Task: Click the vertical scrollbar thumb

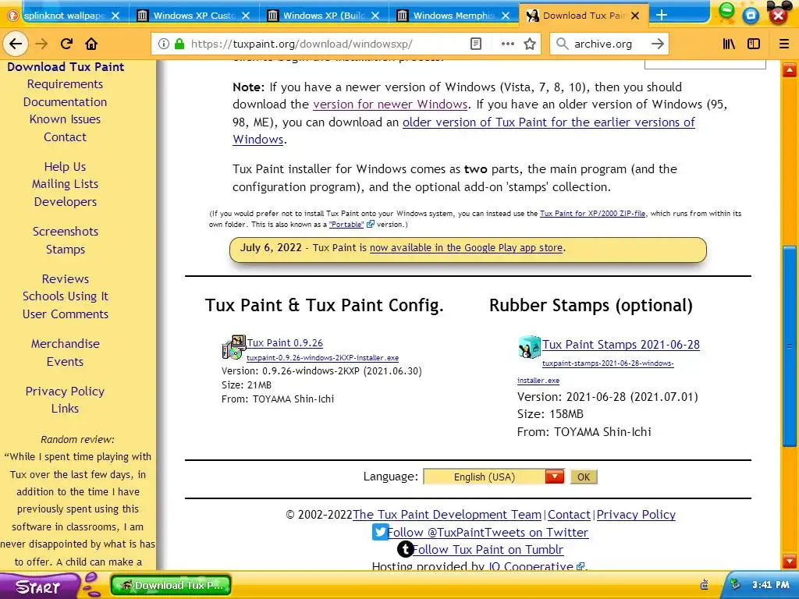Action: [790, 346]
